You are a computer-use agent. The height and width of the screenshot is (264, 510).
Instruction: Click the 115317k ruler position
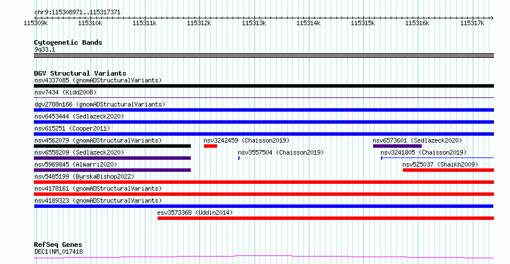point(472,23)
